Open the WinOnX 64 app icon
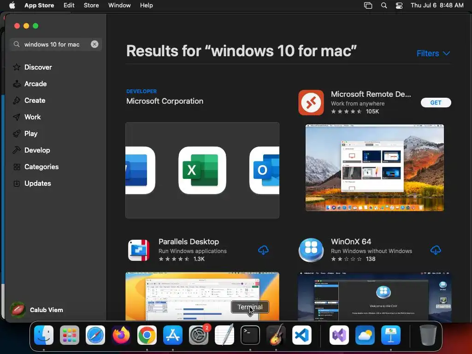 (311, 250)
